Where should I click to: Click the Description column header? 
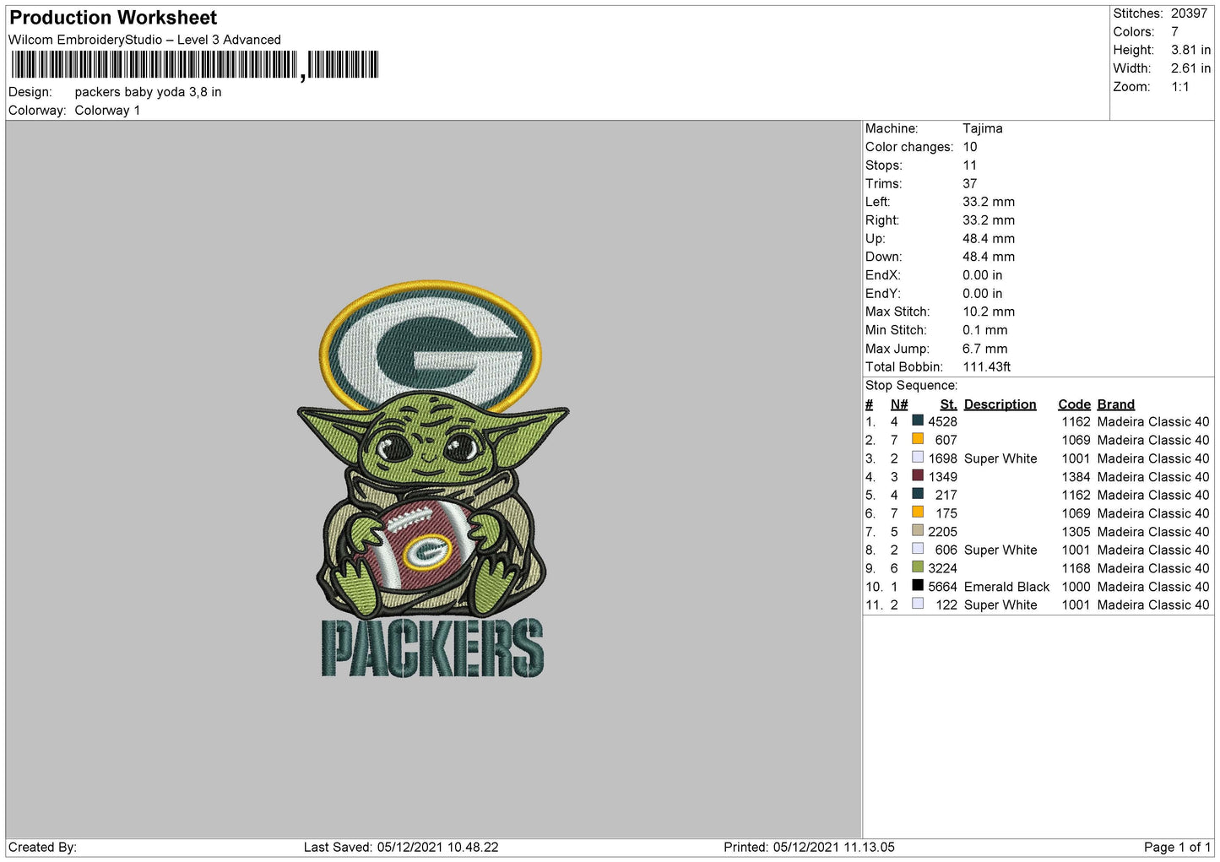pyautogui.click(x=1000, y=404)
